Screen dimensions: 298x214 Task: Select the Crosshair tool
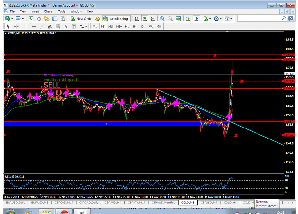[x=16, y=26]
